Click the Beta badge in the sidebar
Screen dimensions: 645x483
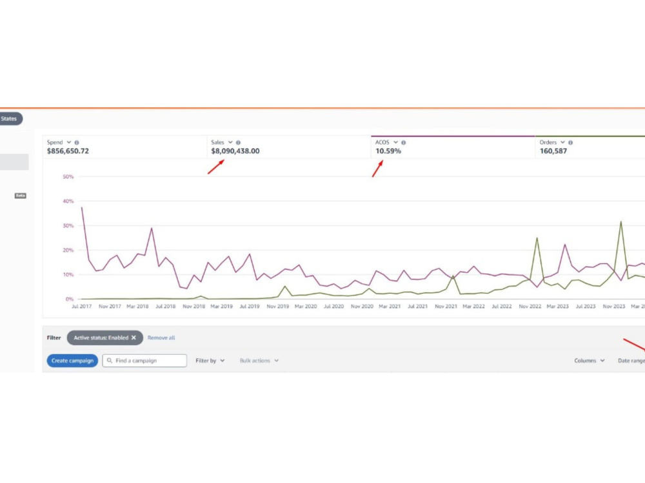pyautogui.click(x=21, y=196)
